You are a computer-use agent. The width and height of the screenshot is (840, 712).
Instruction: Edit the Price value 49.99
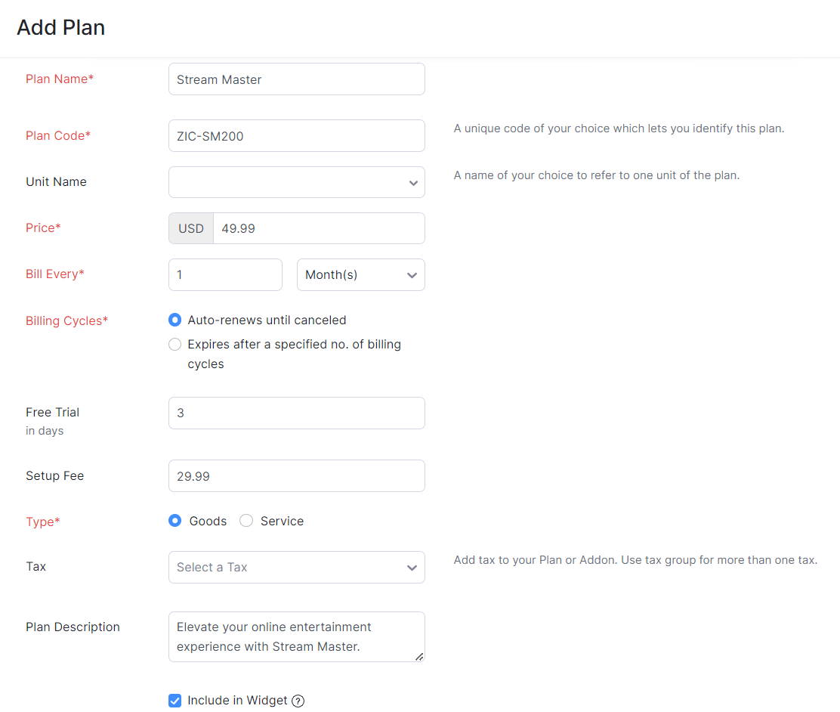pyautogui.click(x=319, y=228)
